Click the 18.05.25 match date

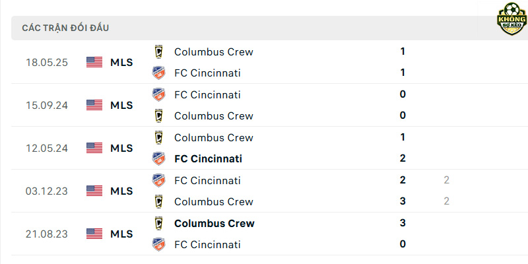click(x=47, y=63)
